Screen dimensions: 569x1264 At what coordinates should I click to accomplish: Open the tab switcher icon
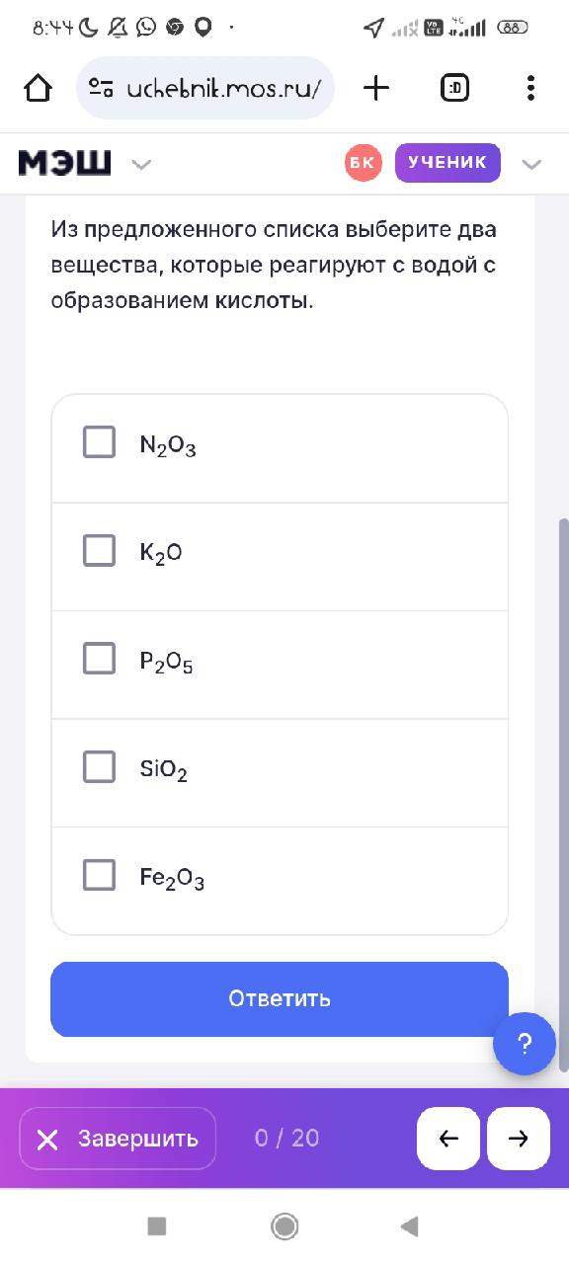(454, 89)
